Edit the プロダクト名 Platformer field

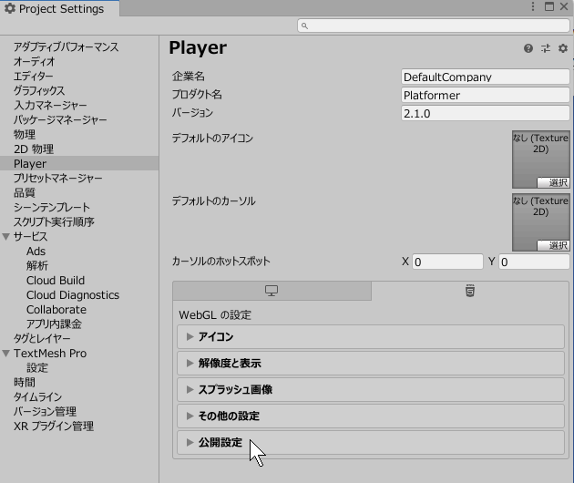tap(485, 95)
